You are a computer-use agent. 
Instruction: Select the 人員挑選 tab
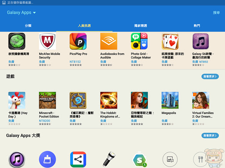(84, 26)
